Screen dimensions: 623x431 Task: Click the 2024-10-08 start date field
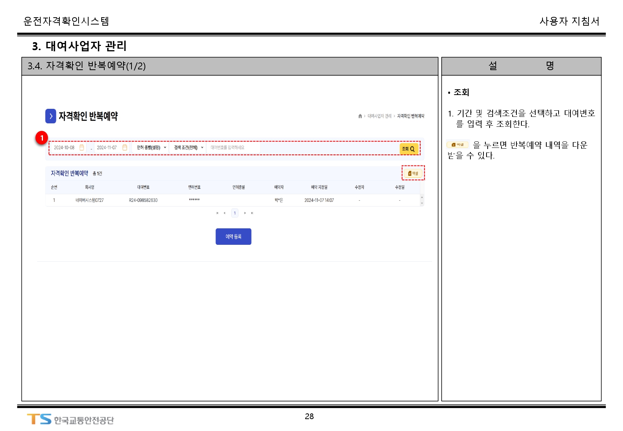coord(64,147)
